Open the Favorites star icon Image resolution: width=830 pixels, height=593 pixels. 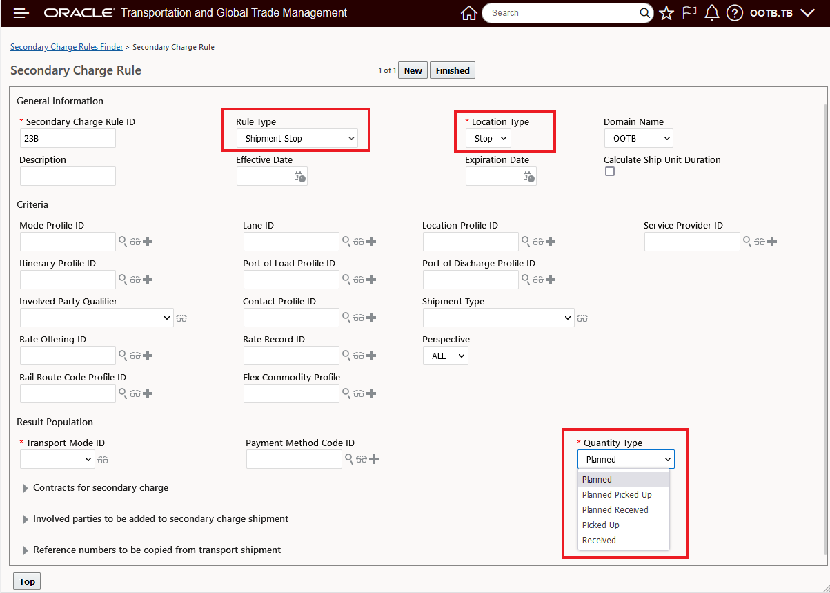tap(666, 13)
